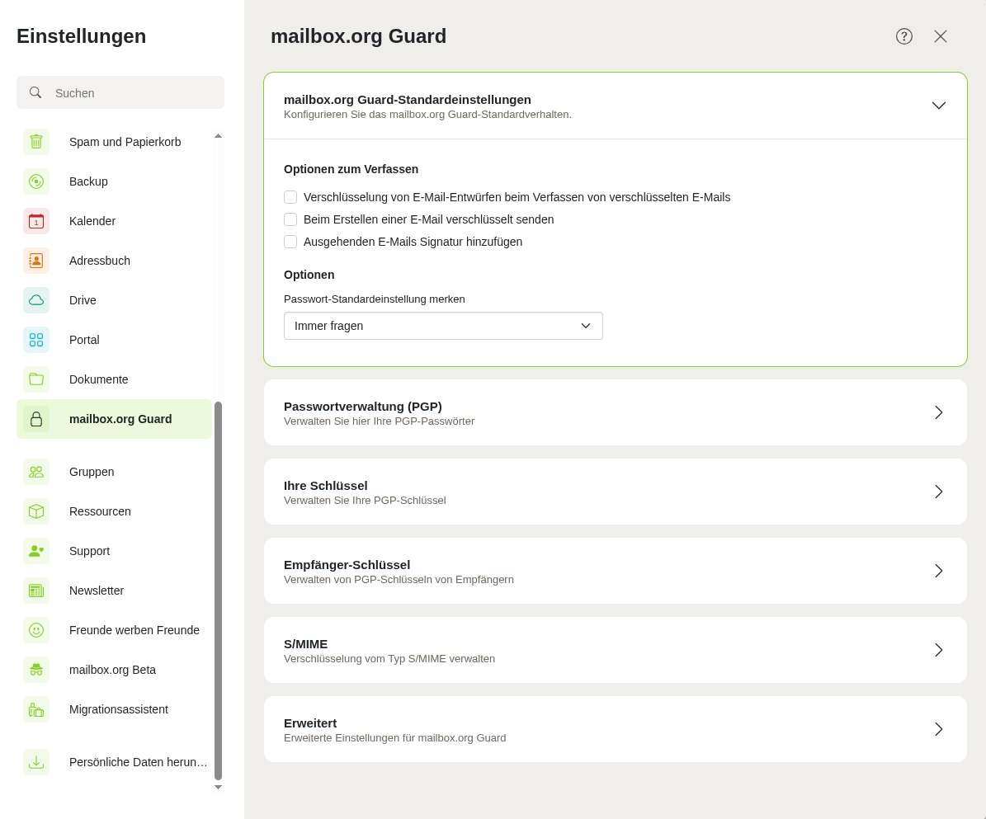Open the help question mark icon
This screenshot has height=819, width=986.
[904, 36]
